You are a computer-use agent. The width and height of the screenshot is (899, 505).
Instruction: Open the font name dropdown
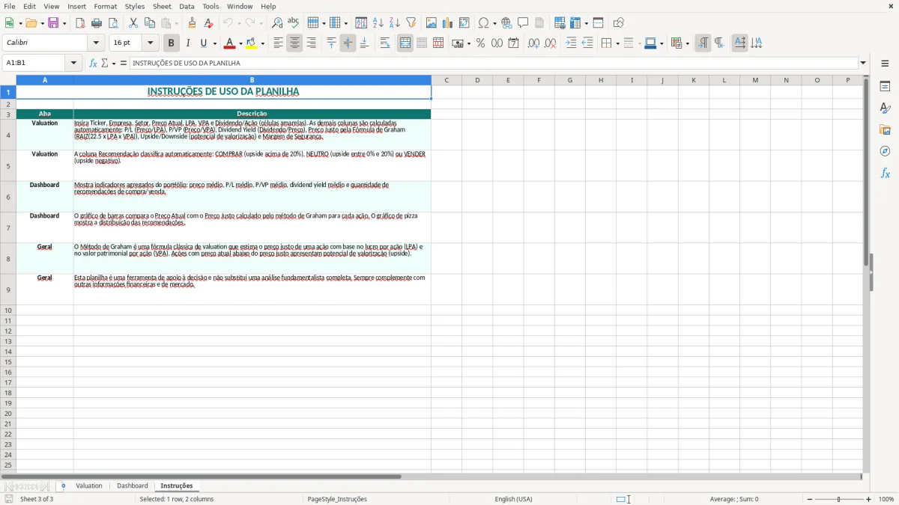(96, 43)
